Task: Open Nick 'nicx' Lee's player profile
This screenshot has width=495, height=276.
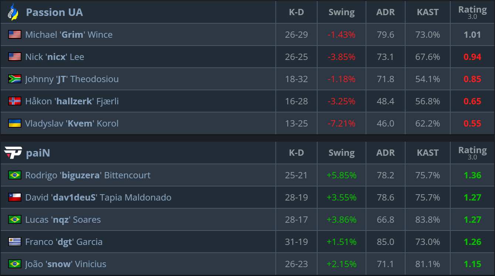Action: click(x=55, y=57)
